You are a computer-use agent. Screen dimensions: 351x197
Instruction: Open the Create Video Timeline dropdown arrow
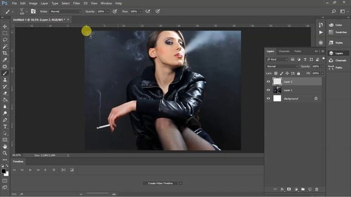click(180, 183)
